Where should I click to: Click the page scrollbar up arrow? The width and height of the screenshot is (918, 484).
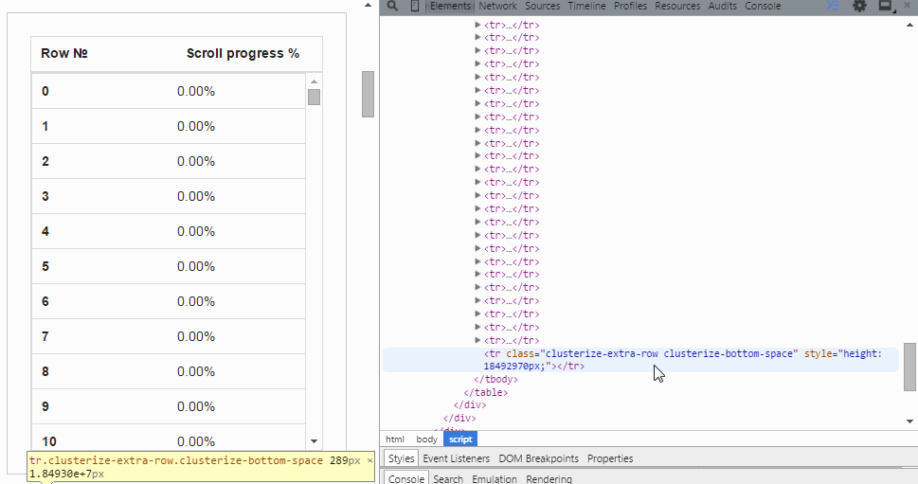[368, 6]
